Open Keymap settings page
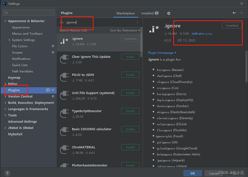 tap(14, 78)
